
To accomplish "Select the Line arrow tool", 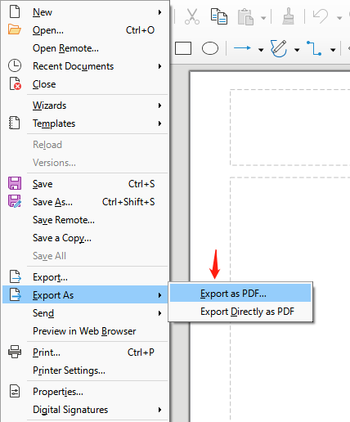I will tap(242, 48).
